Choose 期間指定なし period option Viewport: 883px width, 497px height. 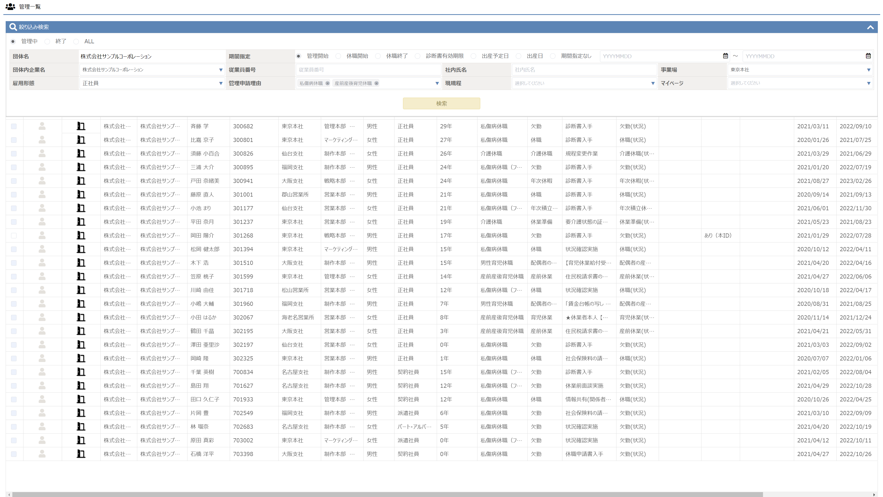(553, 56)
